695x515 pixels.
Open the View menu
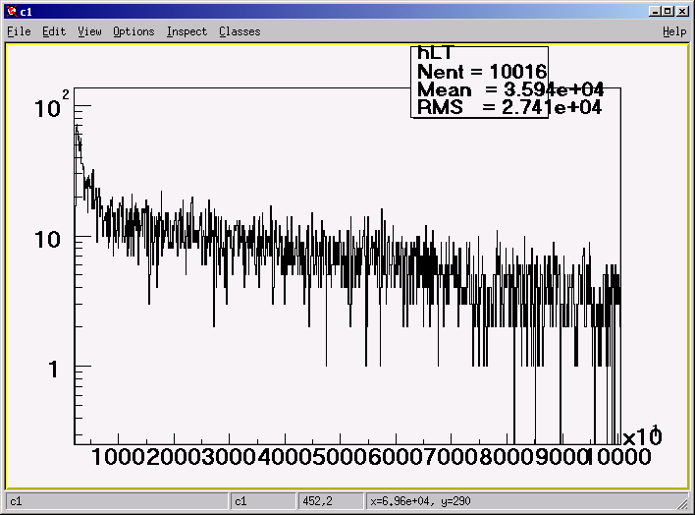click(89, 31)
